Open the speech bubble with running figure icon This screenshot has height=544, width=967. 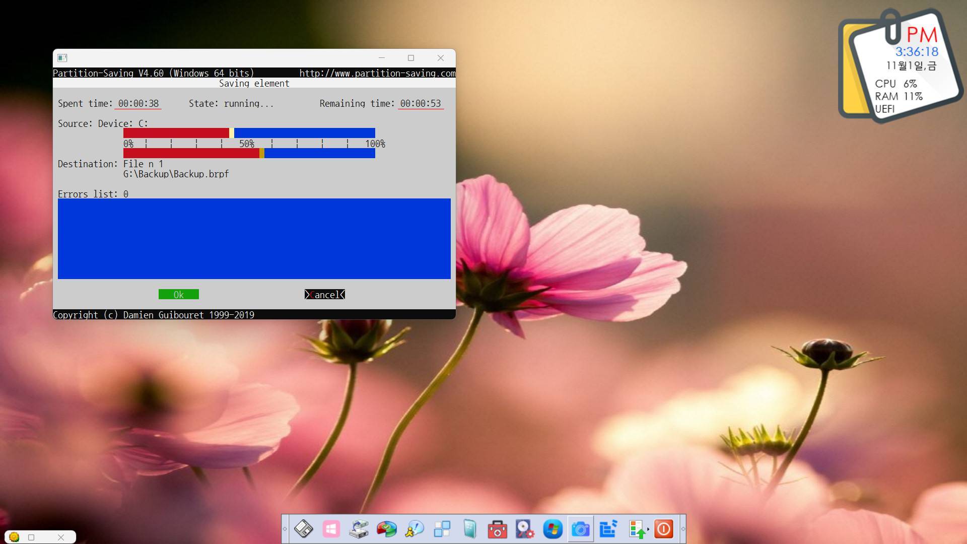click(x=415, y=529)
